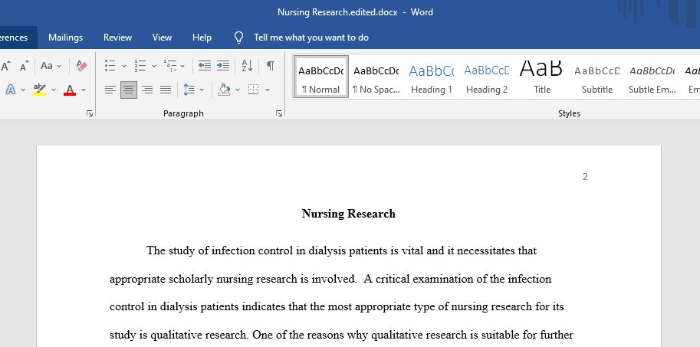Apply the red font color
This screenshot has width=700, height=347.
tap(70, 90)
